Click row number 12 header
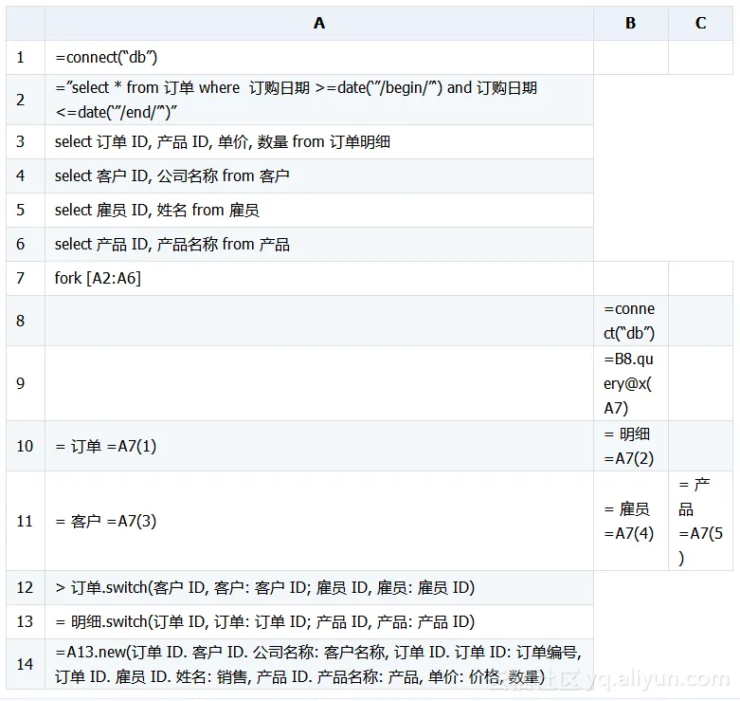This screenshot has height=701, width=740. 26,587
